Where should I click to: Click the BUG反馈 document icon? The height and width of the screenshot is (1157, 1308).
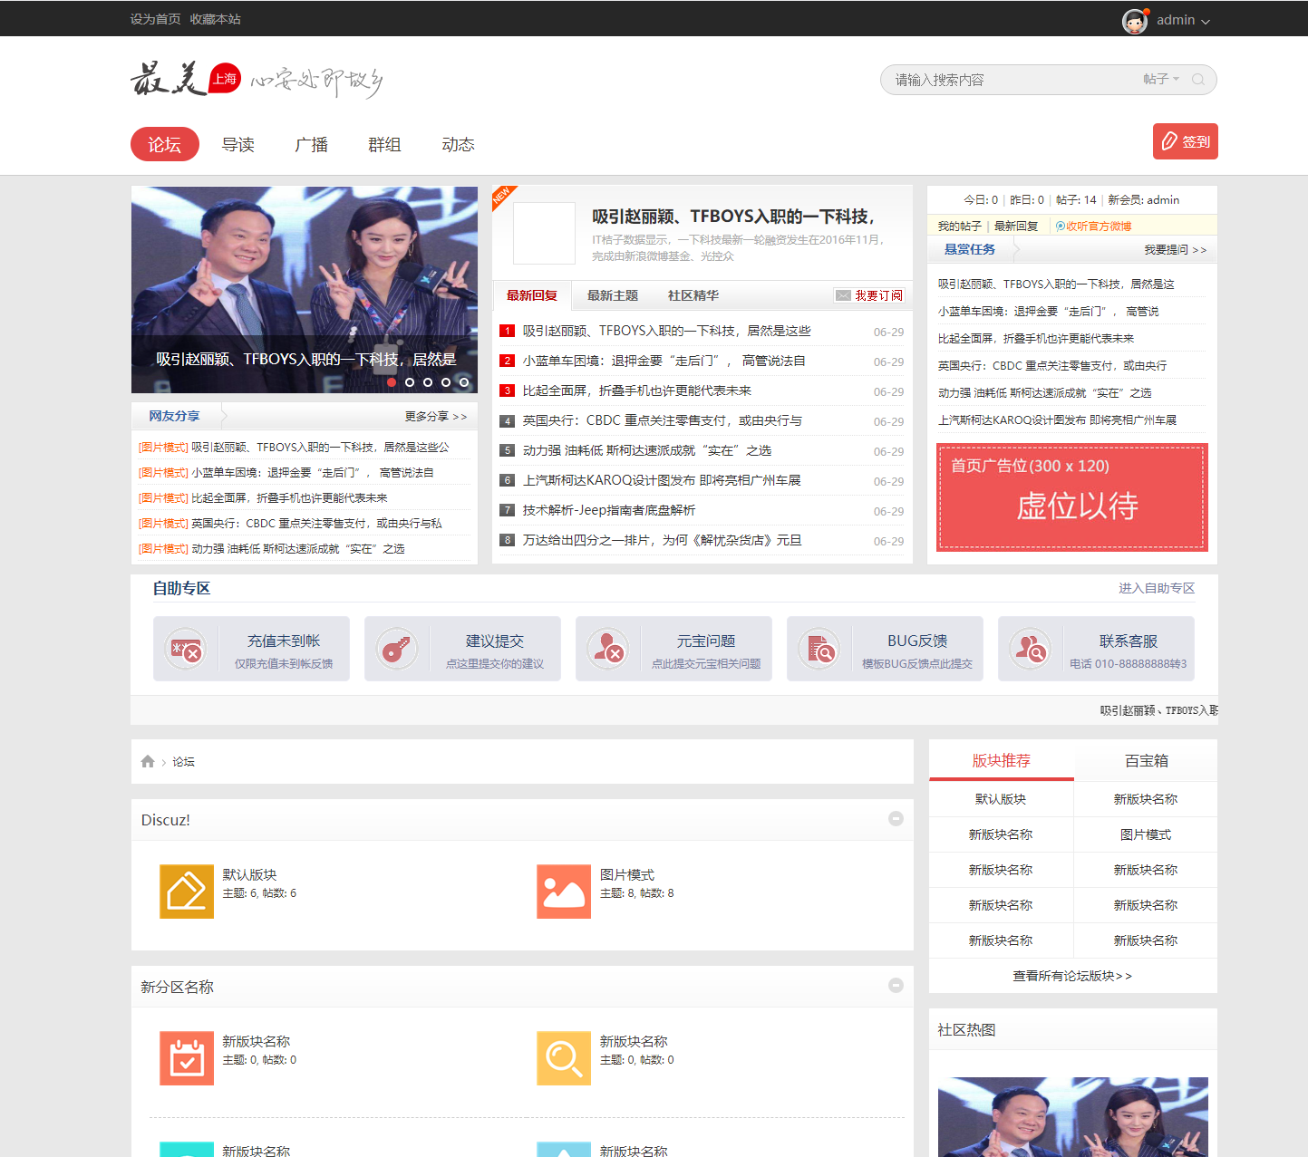819,649
